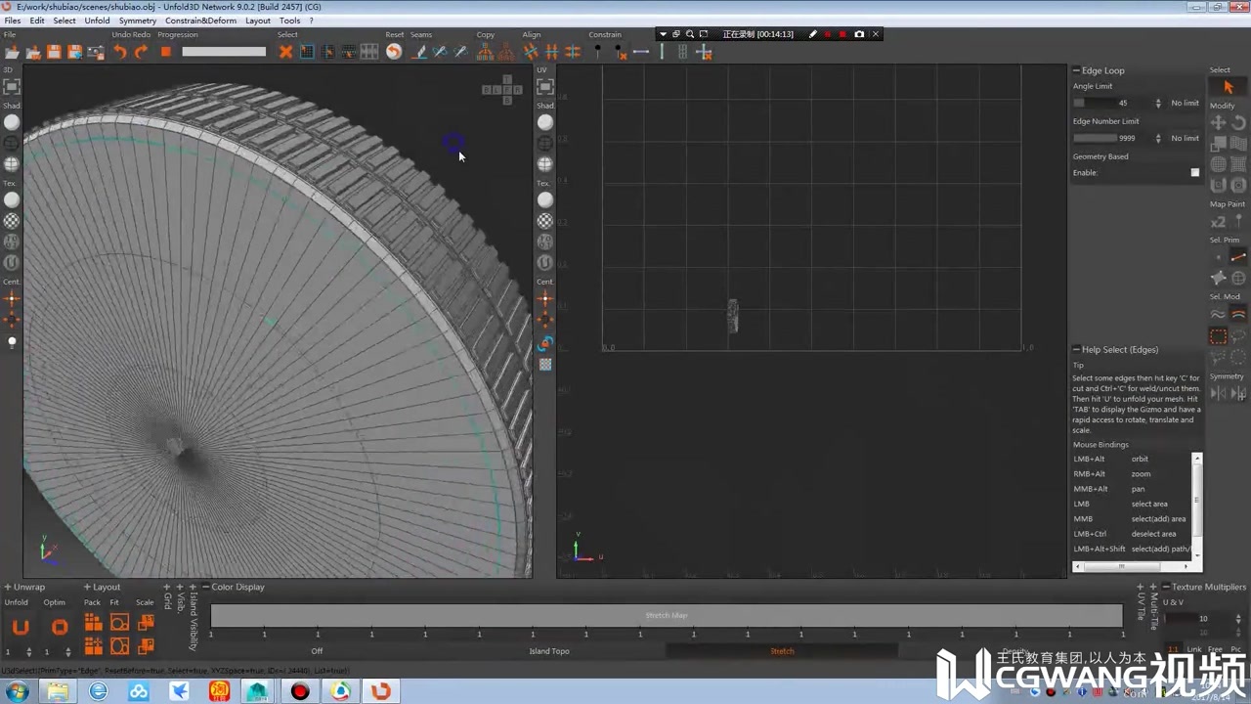Toggle No limit for Angle Limit

point(1185,103)
